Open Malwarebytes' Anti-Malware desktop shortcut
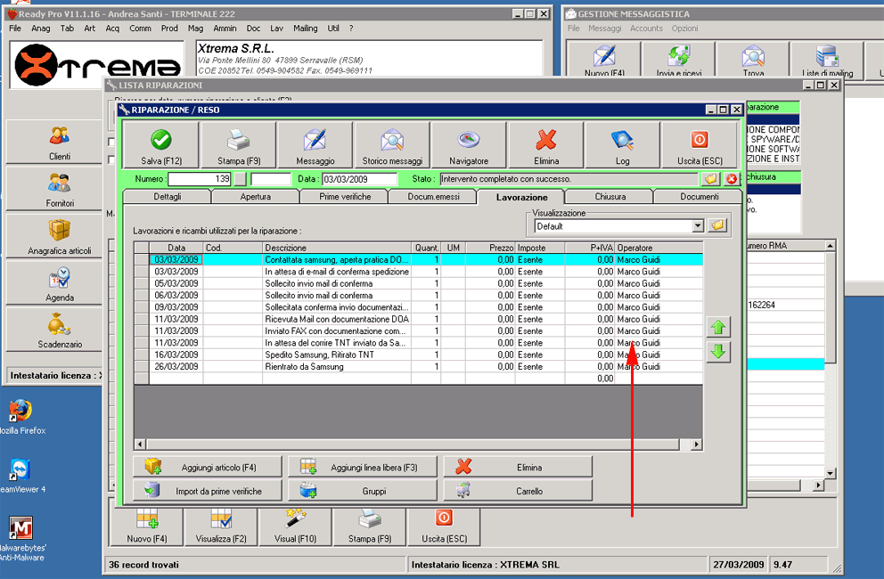The height and width of the screenshot is (579, 884). [20, 539]
